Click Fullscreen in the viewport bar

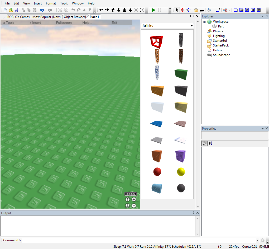point(64,23)
